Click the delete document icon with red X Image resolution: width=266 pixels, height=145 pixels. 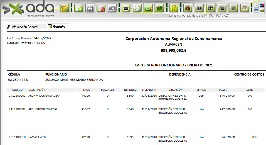coord(101,8)
